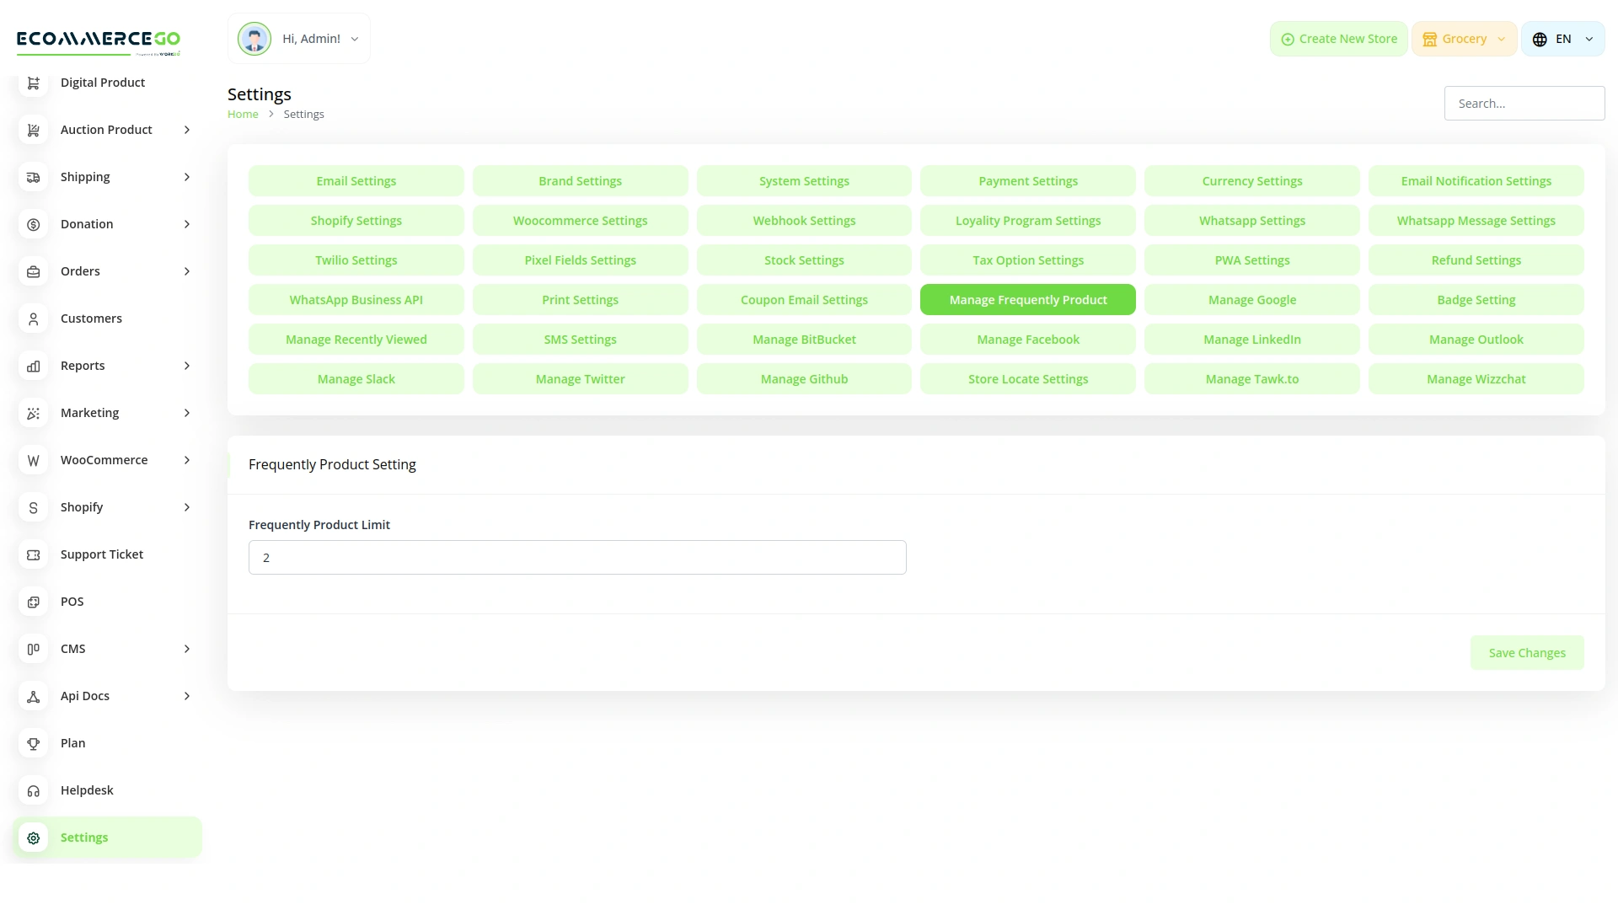Open the Helpdesk headset icon
The width and height of the screenshot is (1618, 910).
(x=33, y=790)
